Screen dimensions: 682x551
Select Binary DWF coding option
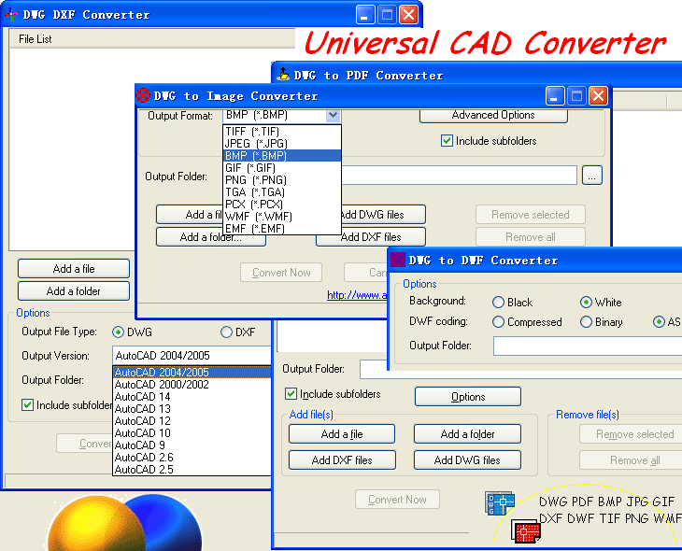pos(586,322)
